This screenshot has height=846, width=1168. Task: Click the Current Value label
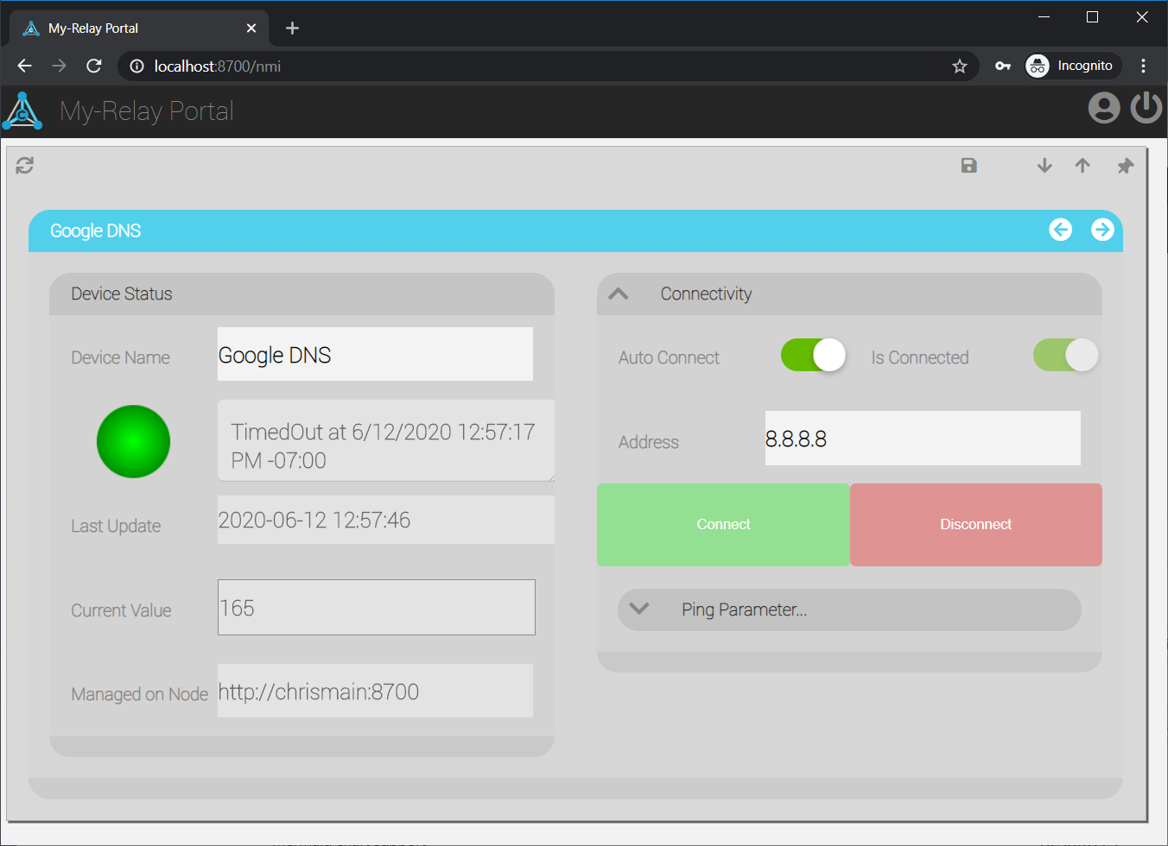pyautogui.click(x=121, y=610)
